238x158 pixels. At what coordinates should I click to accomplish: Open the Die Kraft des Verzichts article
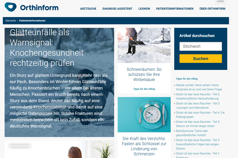144,146
